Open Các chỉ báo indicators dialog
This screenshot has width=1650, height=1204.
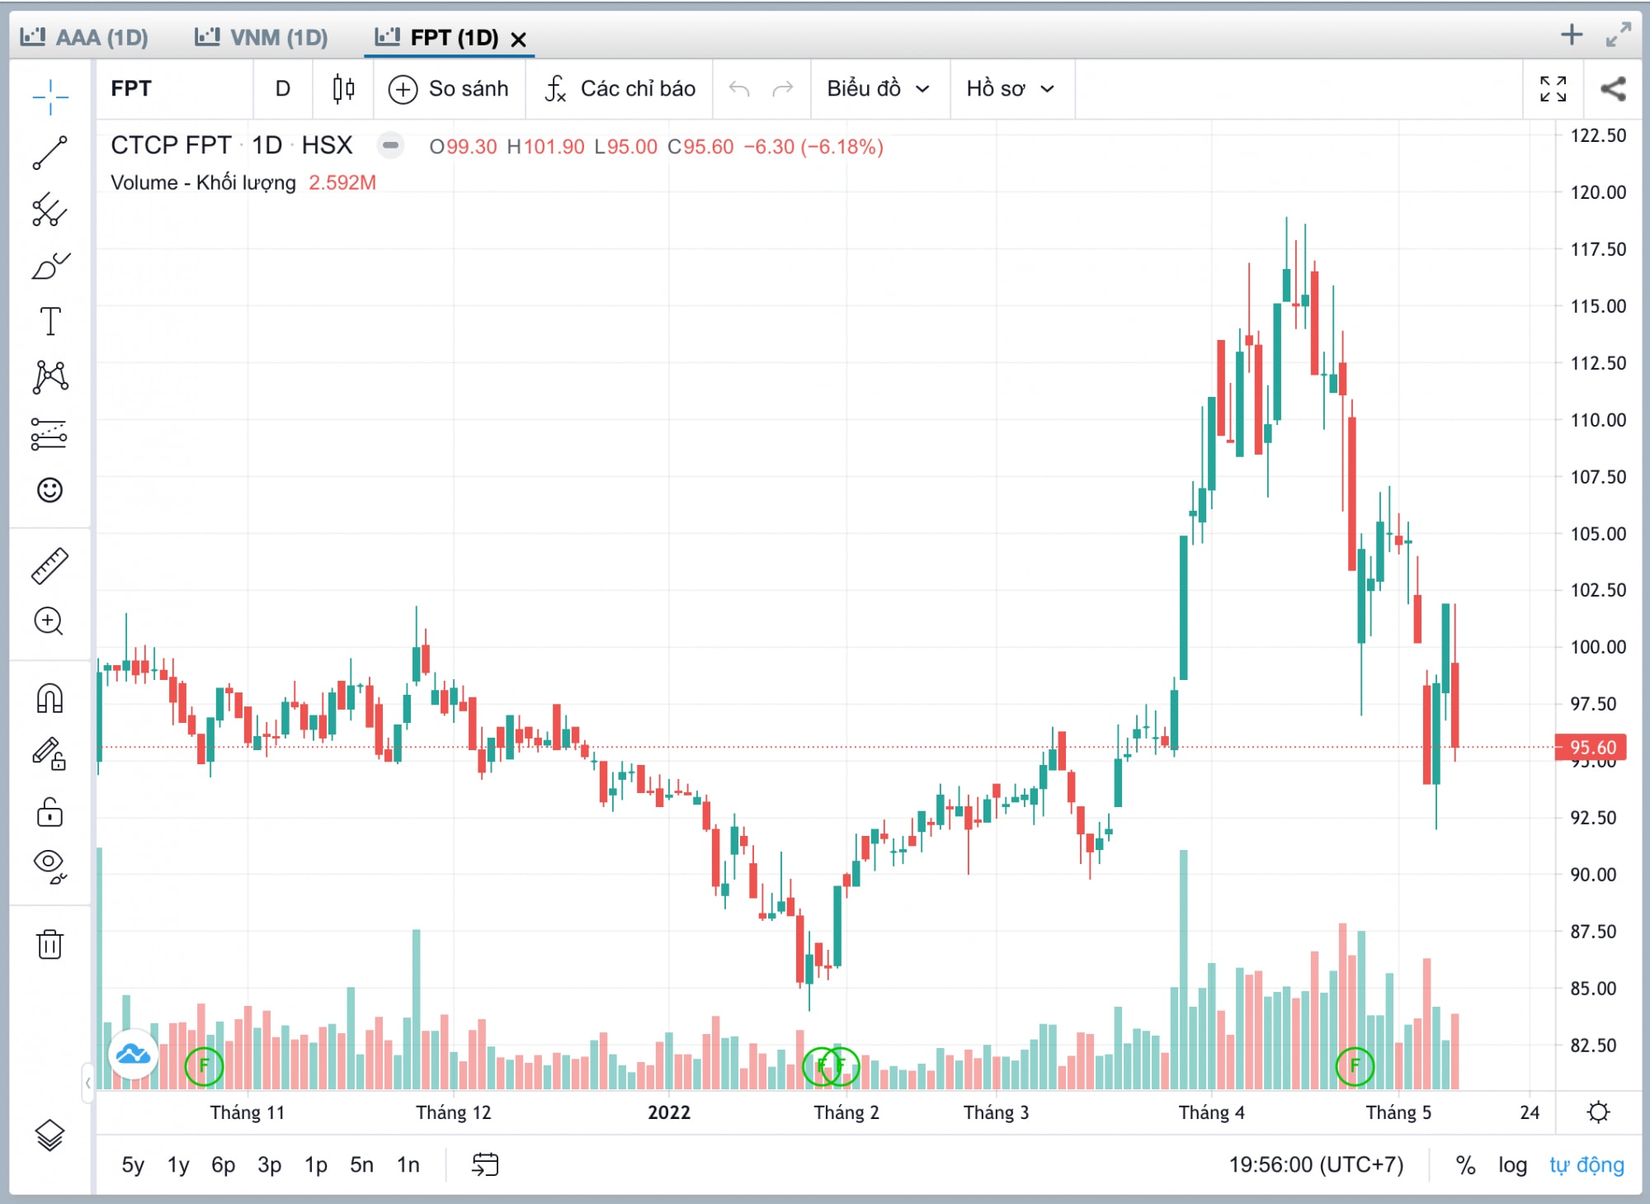click(620, 88)
